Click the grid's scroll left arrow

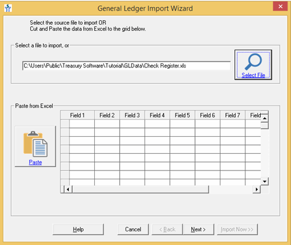coord(68,189)
